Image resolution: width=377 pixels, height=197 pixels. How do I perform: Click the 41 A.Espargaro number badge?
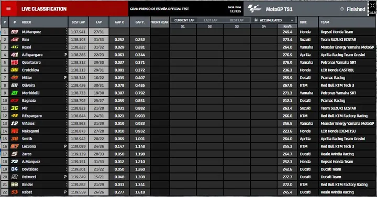tap(15, 55)
